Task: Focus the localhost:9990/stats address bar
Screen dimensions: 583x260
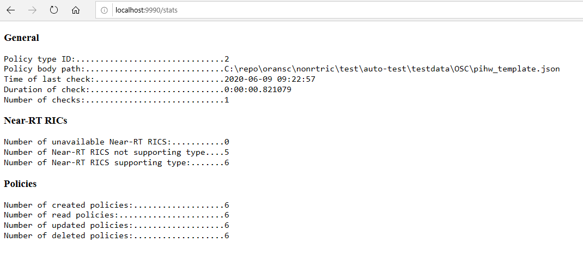Action: coord(327,10)
